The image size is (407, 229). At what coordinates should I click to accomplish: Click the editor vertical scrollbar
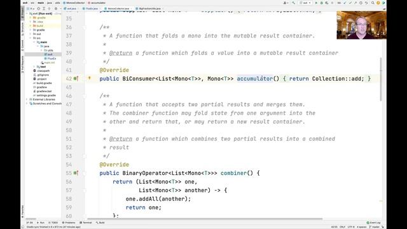381,79
